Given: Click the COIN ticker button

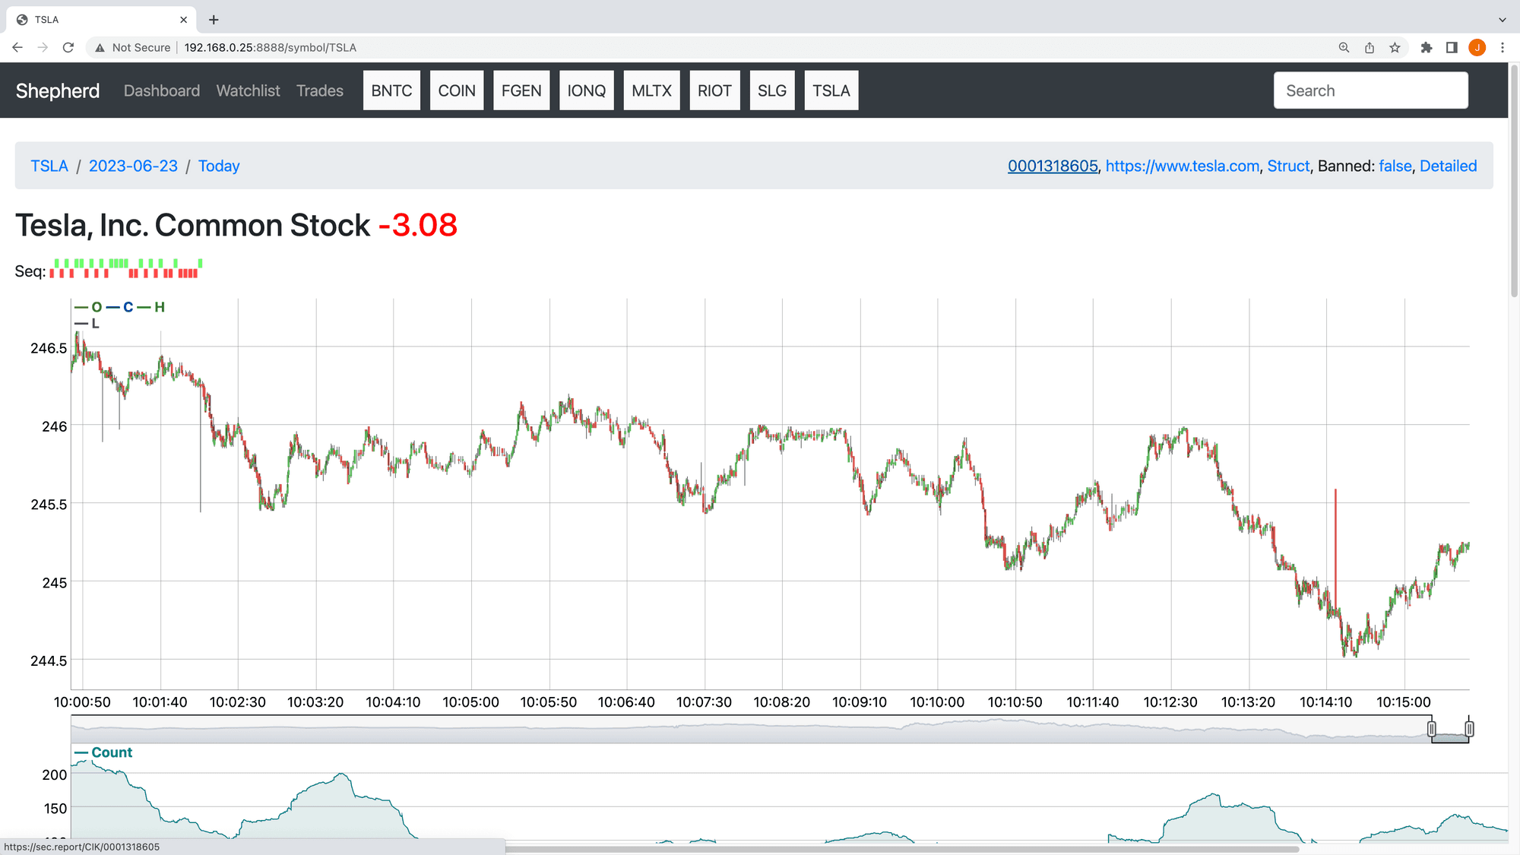Looking at the screenshot, I should click(456, 90).
